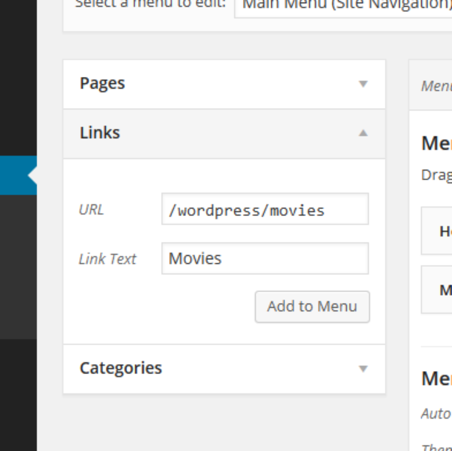This screenshot has width=452, height=451.
Task: Click the URL label
Action: [x=91, y=210]
